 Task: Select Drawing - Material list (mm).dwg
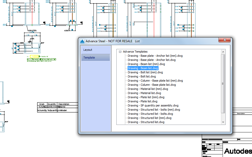pos(148,89)
